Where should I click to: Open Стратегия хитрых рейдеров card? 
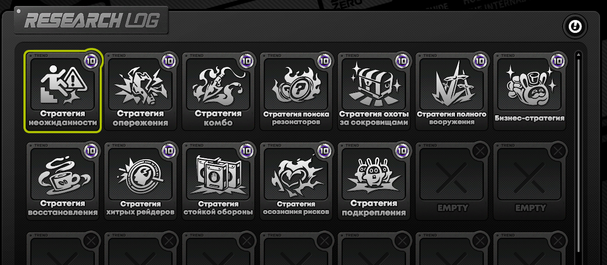pyautogui.click(x=141, y=181)
